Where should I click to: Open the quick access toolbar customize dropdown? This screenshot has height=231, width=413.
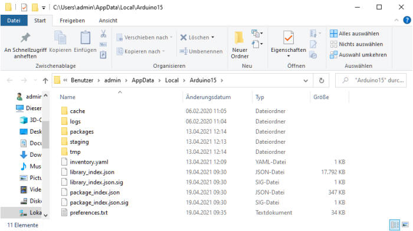tap(44, 8)
